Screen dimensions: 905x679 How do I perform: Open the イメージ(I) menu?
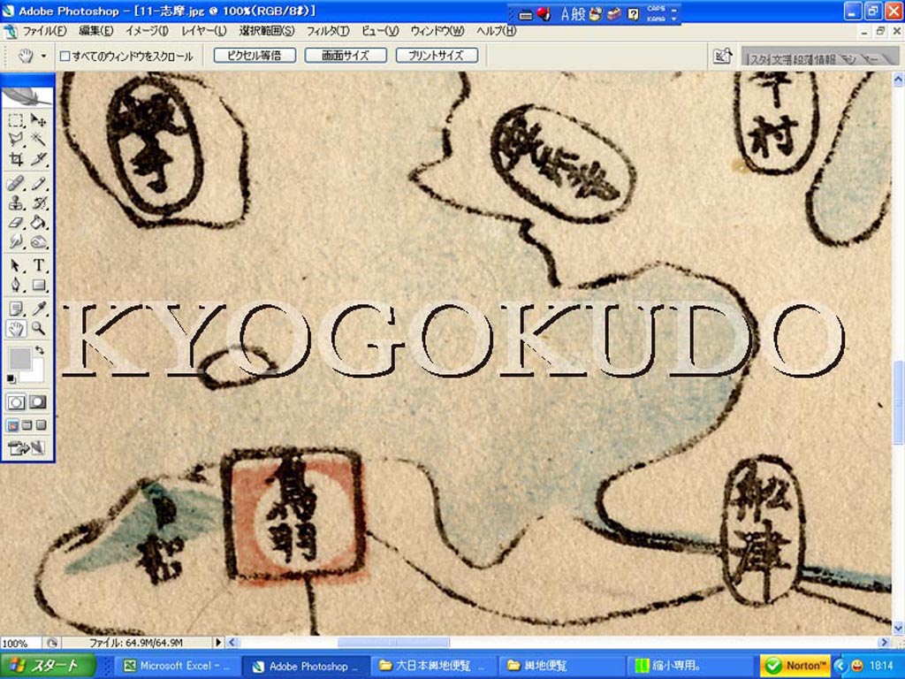148,31
